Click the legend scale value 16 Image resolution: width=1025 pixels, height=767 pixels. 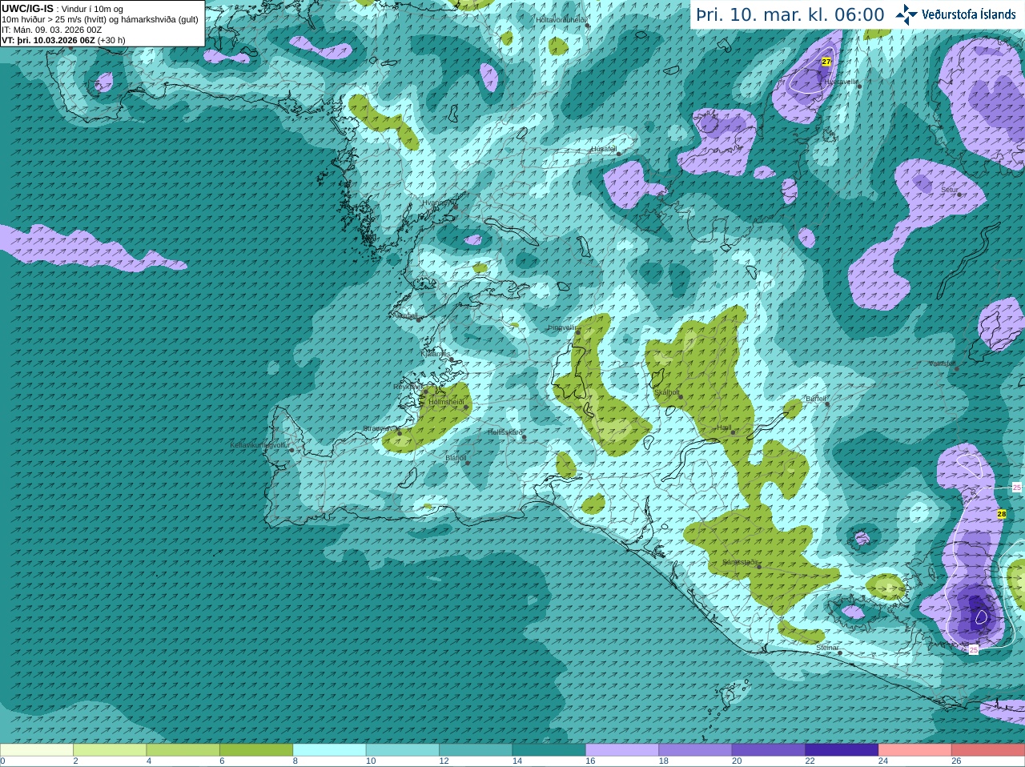(x=590, y=761)
